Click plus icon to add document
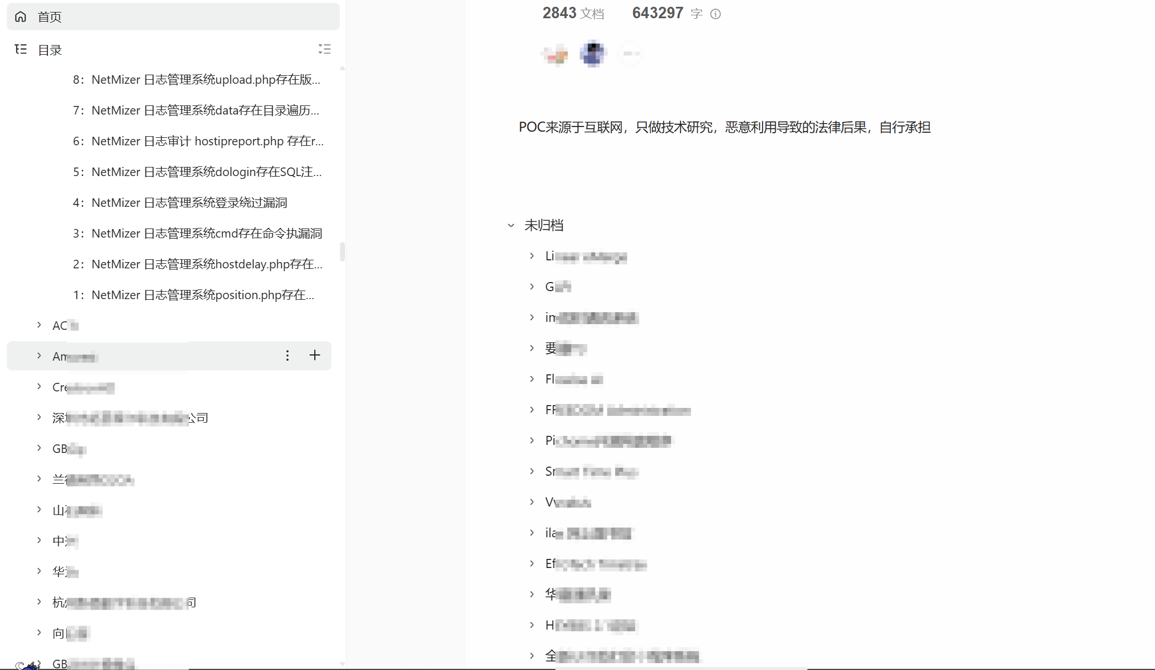 [x=315, y=356]
